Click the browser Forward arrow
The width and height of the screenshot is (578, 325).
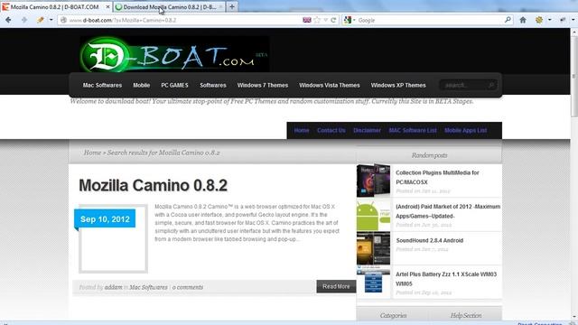24,20
